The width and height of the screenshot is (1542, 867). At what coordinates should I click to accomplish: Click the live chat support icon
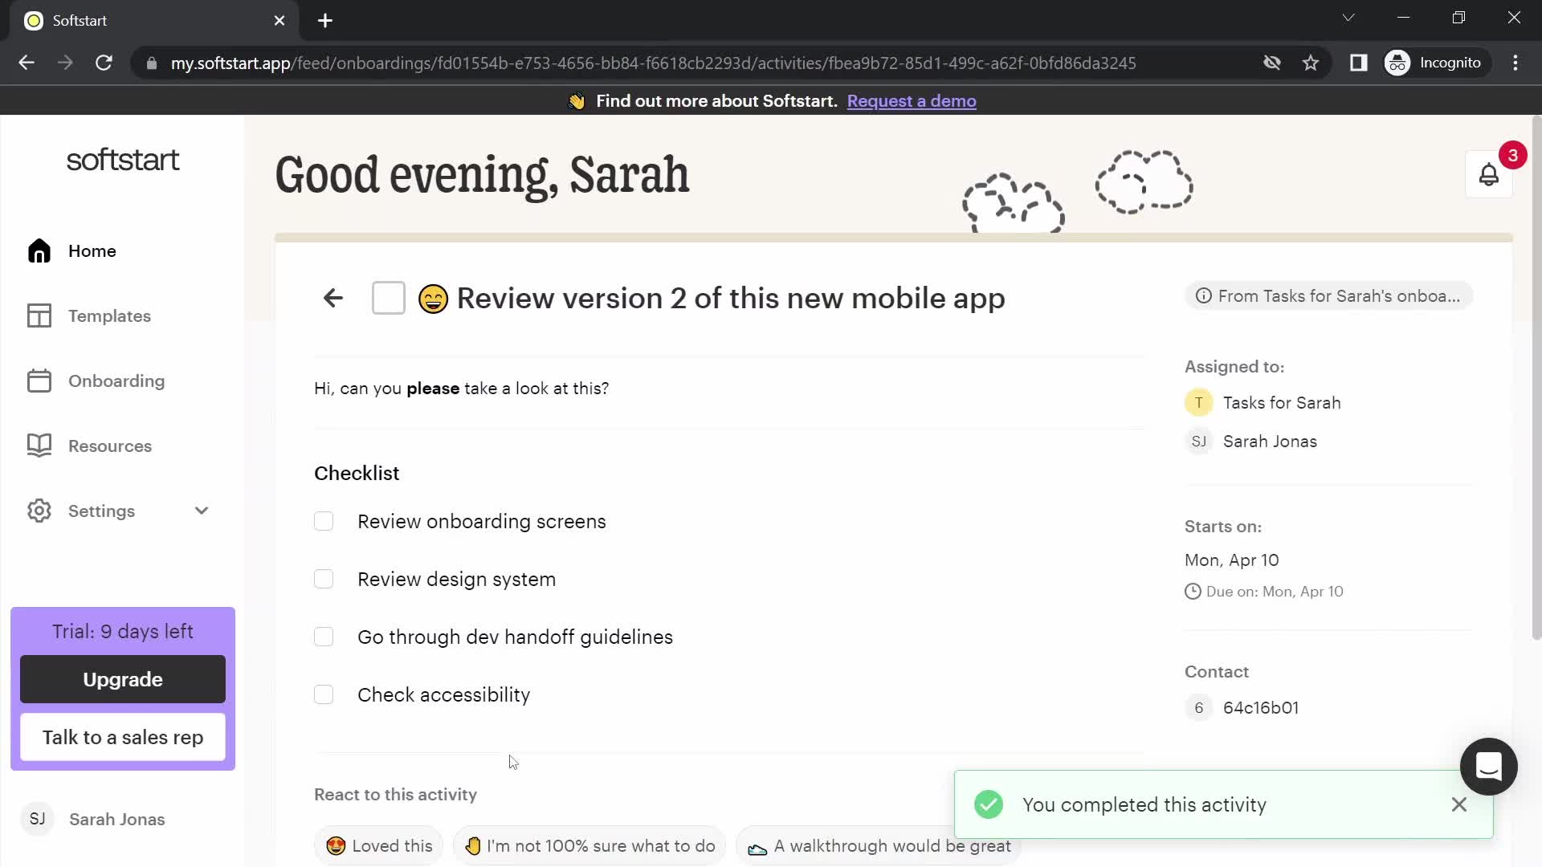[1490, 767]
